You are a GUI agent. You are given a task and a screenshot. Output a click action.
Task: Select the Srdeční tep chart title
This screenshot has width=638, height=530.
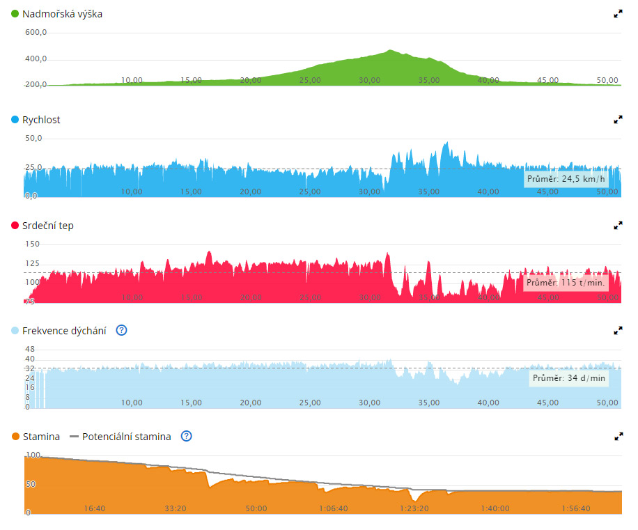coord(48,226)
